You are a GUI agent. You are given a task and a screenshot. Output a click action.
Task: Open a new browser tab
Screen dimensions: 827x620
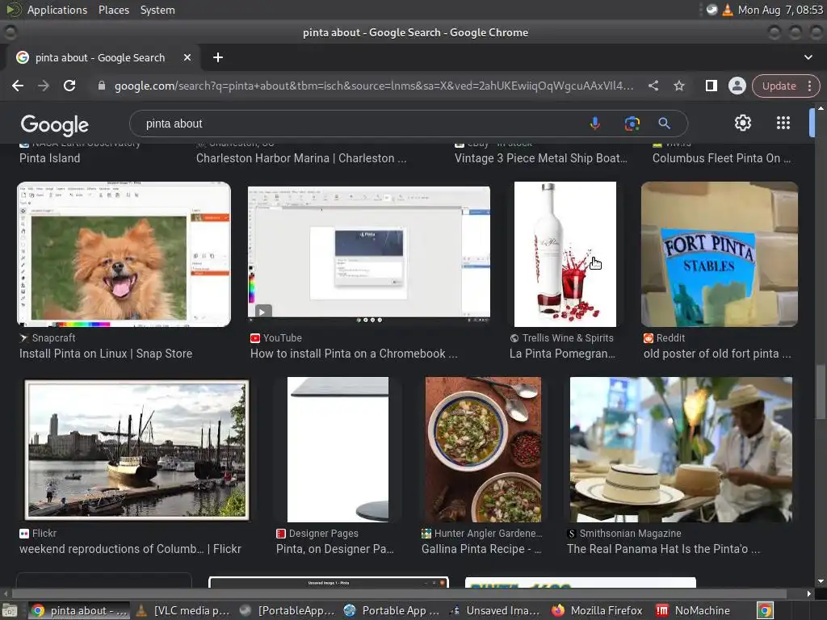coord(218,57)
